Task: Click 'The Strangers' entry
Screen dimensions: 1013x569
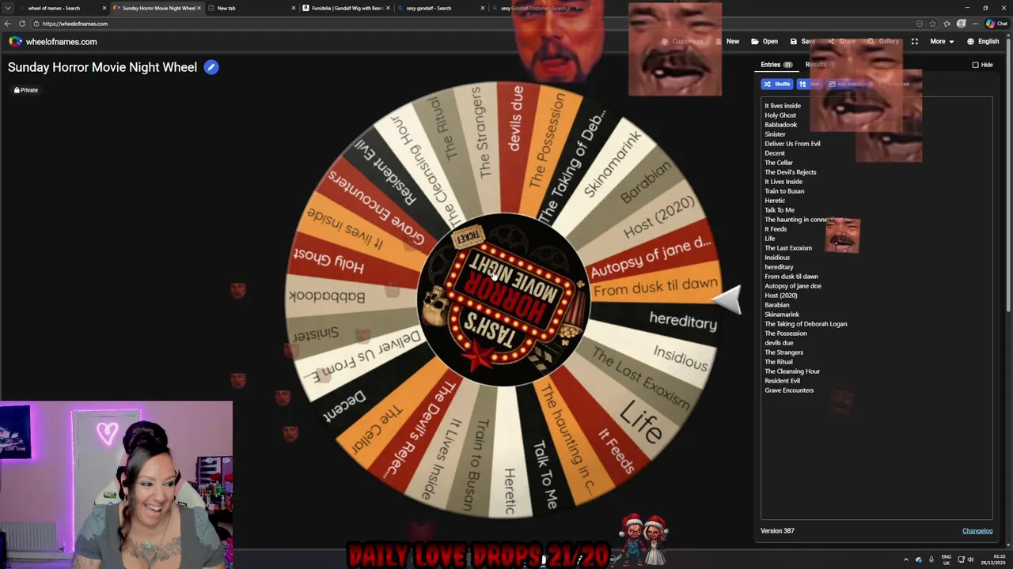Action: click(x=783, y=352)
